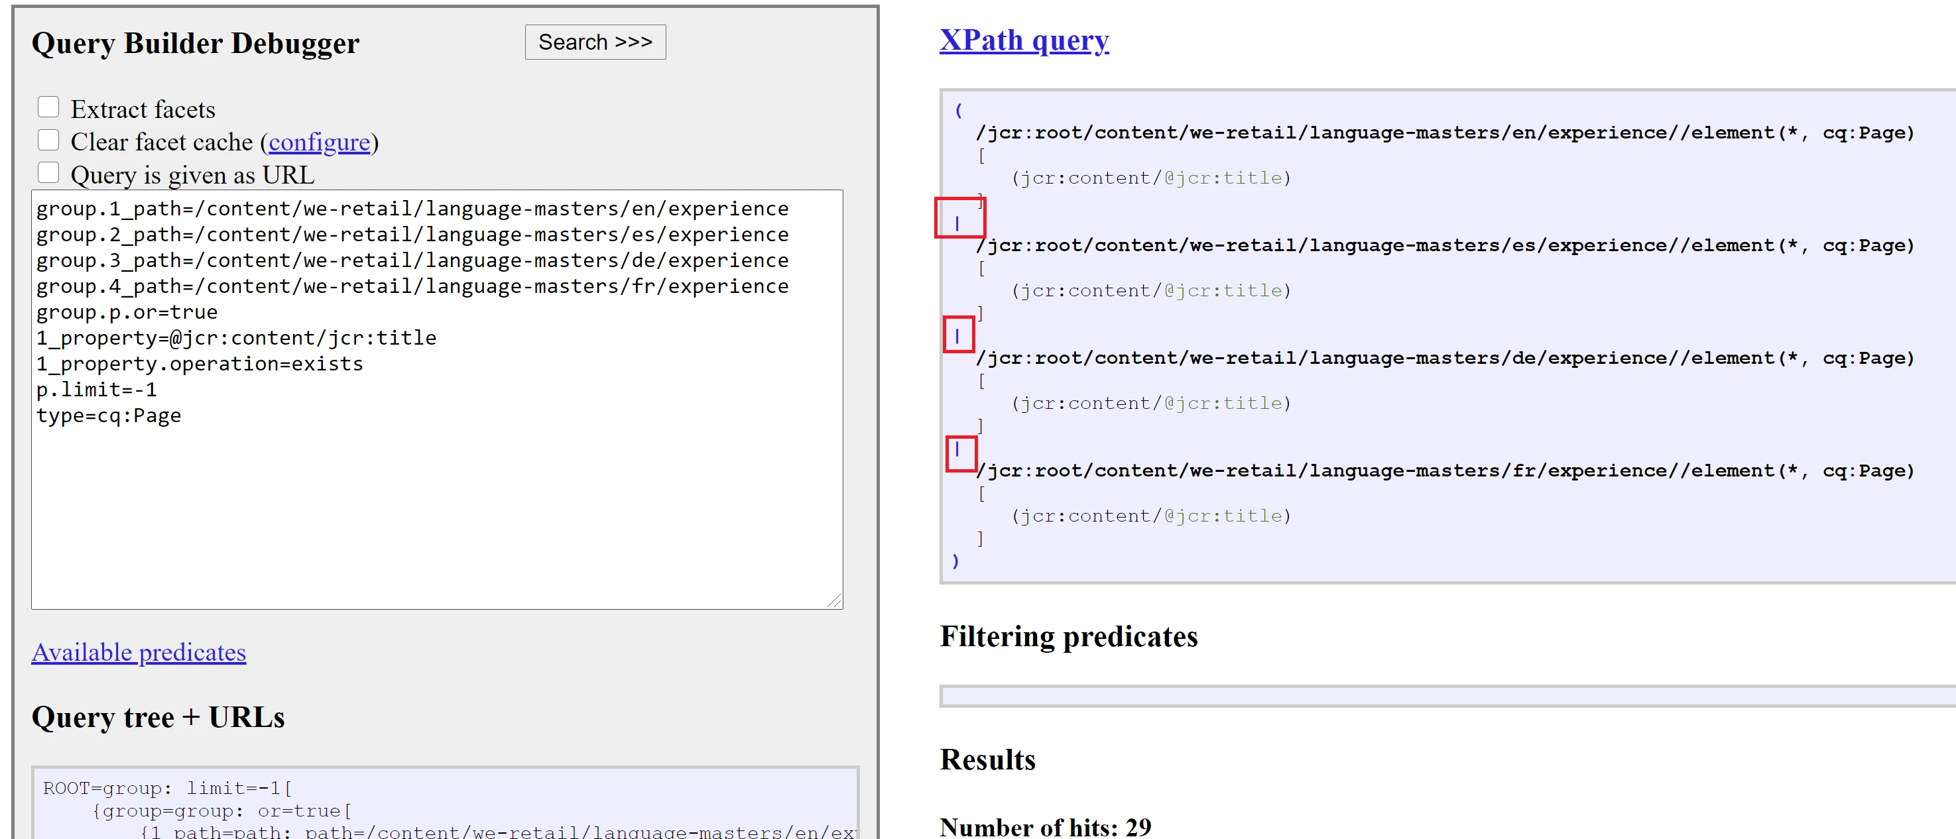Click first red-boxed pipe operator in XPath
The image size is (1956, 839).
957,223
